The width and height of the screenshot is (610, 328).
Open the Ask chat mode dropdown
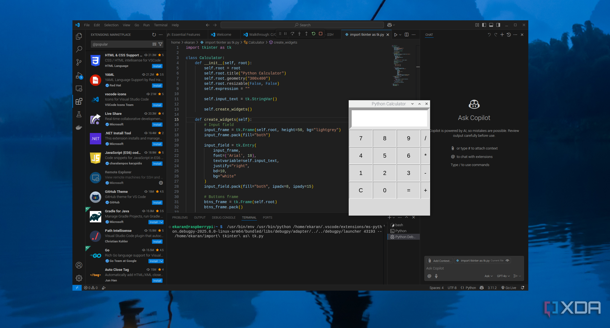coord(489,276)
